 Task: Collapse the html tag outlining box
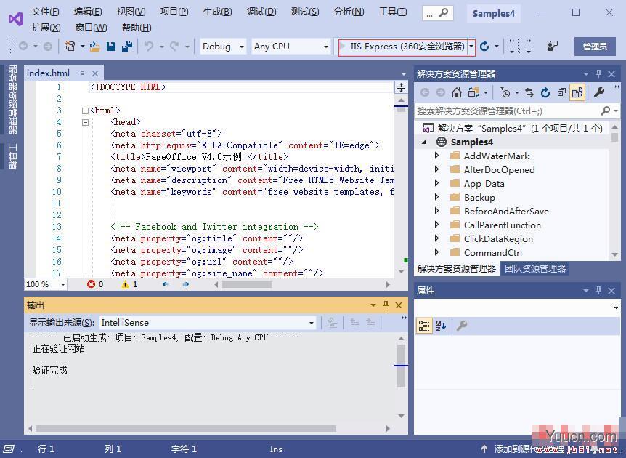85,111
